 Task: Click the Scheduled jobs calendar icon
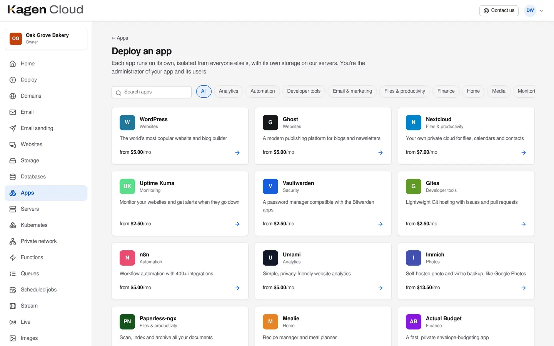[x=13, y=290]
